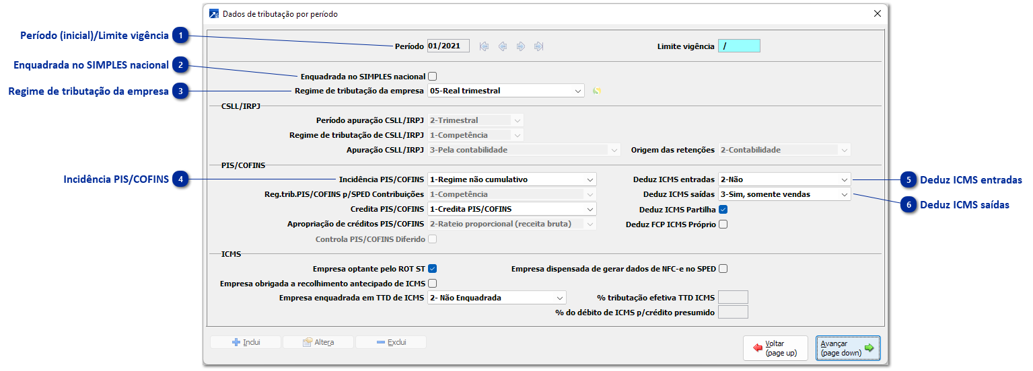Image resolution: width=1033 pixels, height=371 pixels.
Task: Check Empresa dispensada de gerar NFC-e no SPED
Action: [x=723, y=269]
